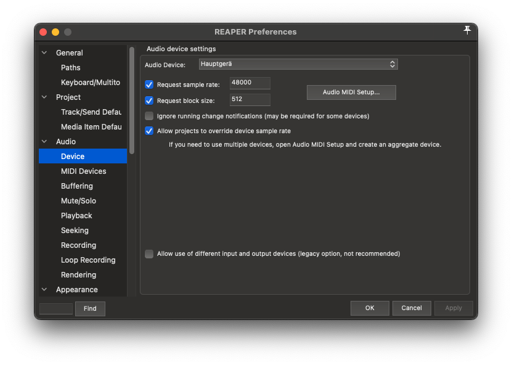Open the Seeking settings page

click(x=75, y=231)
